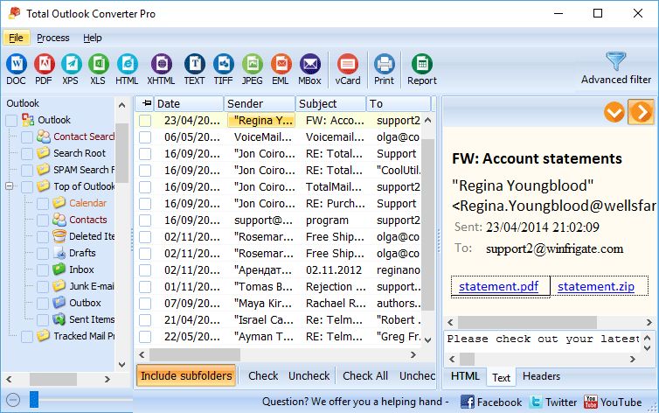This screenshot has width=659, height=413.
Task: Check the Regina Youngblood message checkbox
Action: point(145,120)
